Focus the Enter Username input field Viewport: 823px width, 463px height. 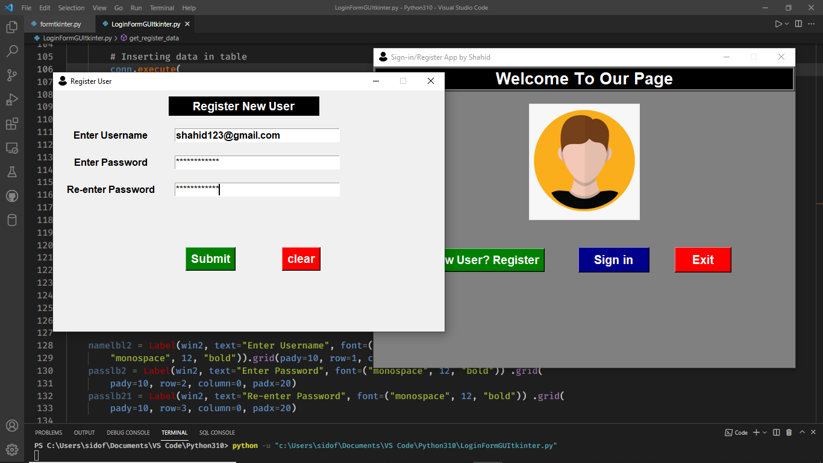tap(257, 136)
